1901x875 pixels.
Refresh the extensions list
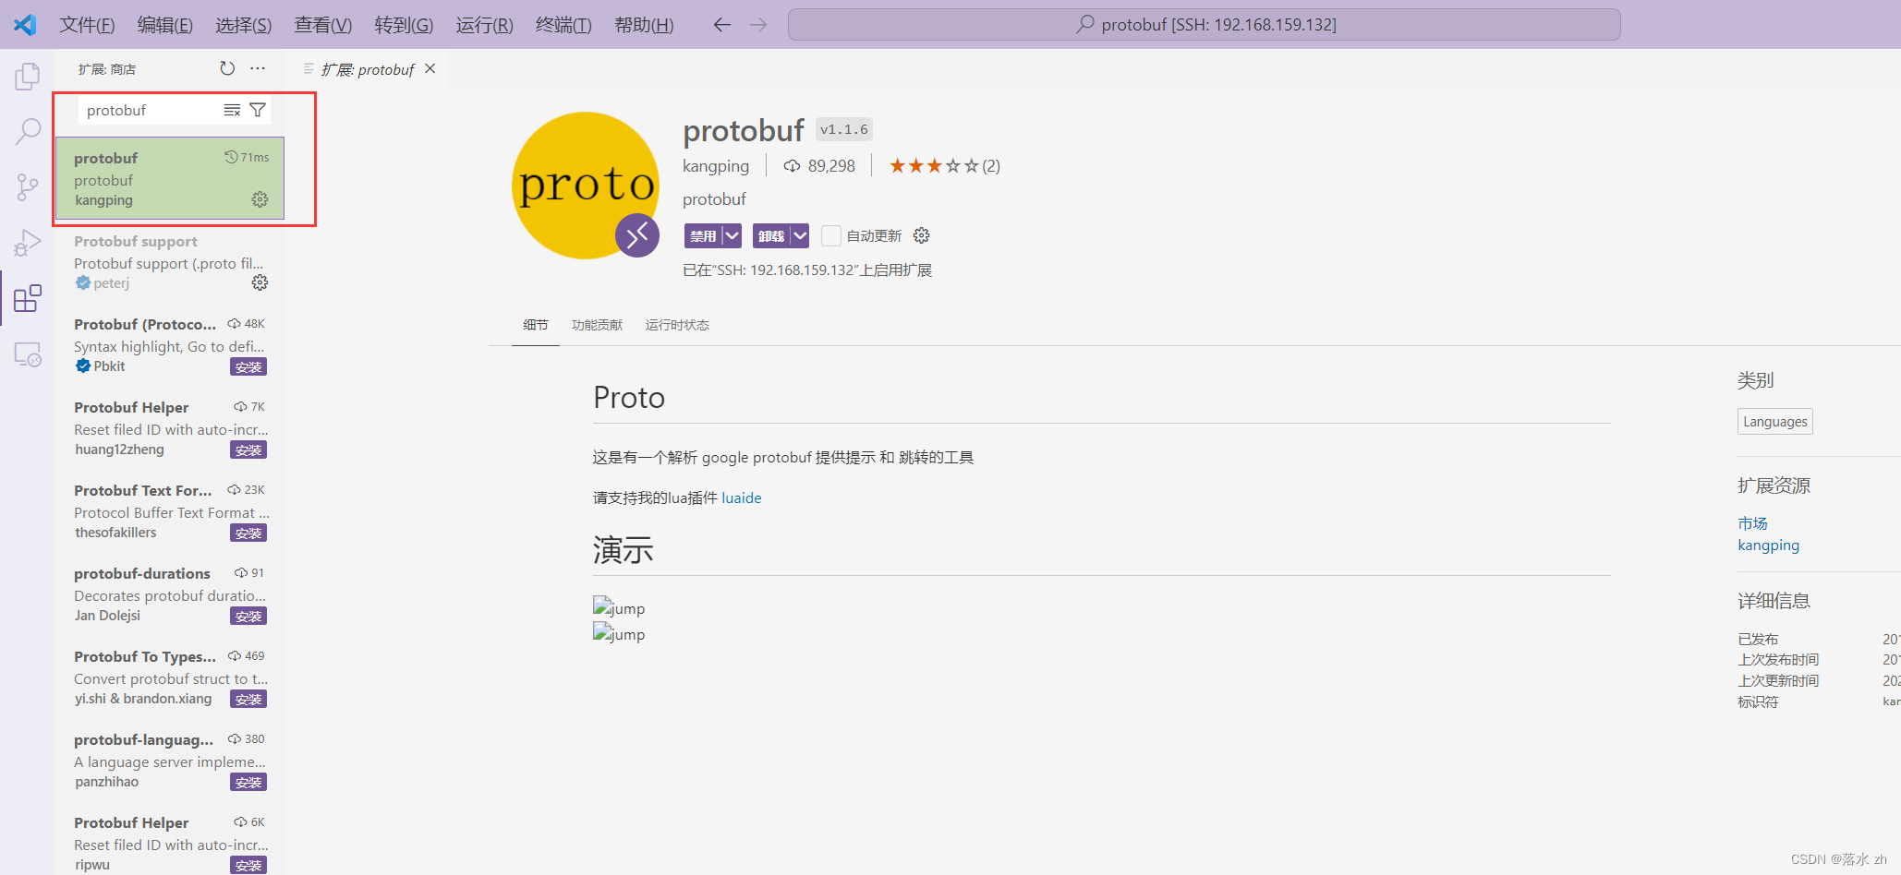226,67
